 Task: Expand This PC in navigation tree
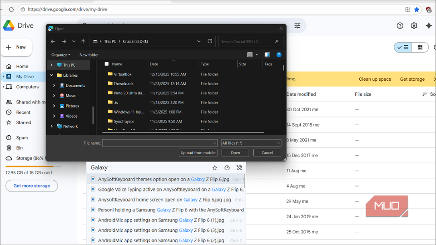51,65
